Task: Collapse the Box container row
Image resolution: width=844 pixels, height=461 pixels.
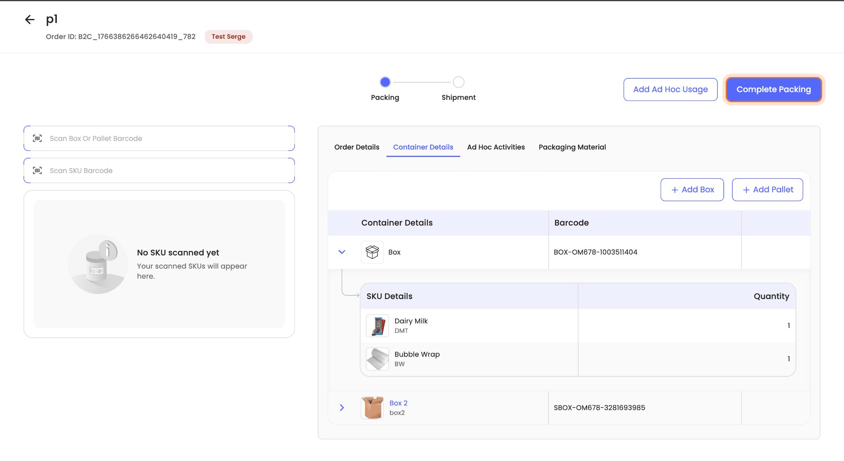Action: [x=342, y=252]
